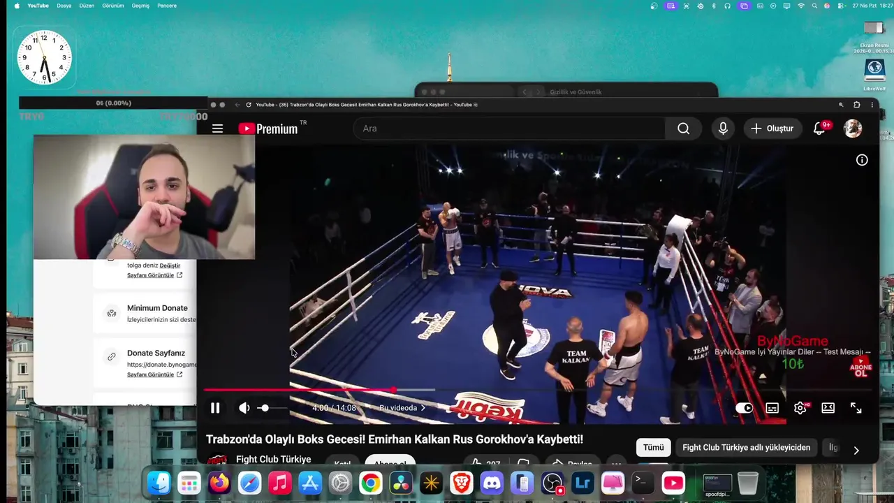Select the 'Tümü' filter chip
Image resolution: width=894 pixels, height=503 pixels.
[x=654, y=448]
